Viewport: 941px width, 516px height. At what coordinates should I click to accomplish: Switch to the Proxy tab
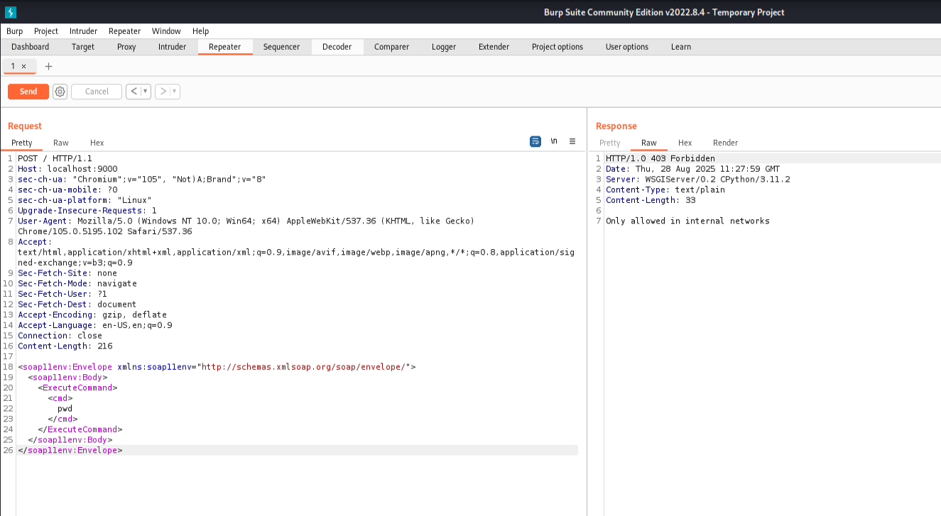[x=126, y=47]
